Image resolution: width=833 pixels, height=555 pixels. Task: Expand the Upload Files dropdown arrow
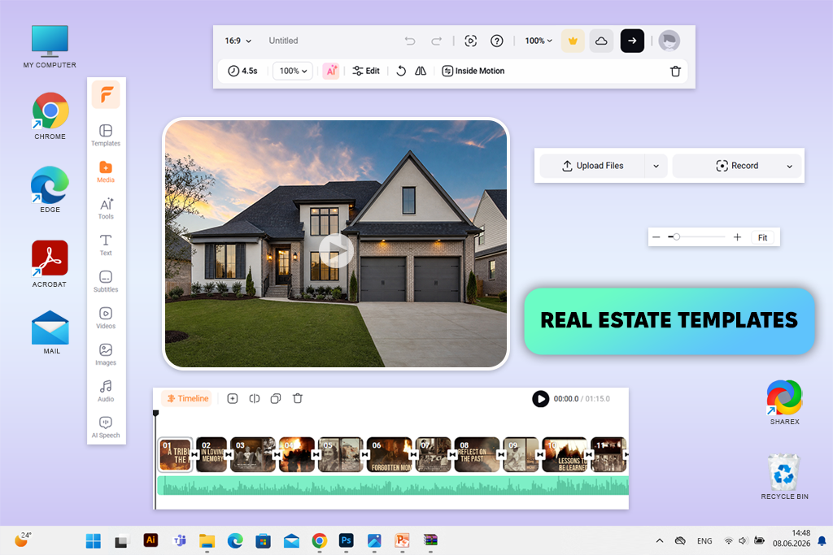(x=656, y=166)
